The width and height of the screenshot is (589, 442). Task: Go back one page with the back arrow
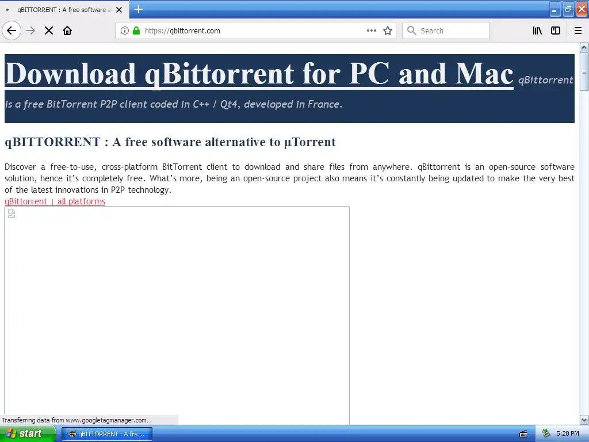(x=12, y=31)
